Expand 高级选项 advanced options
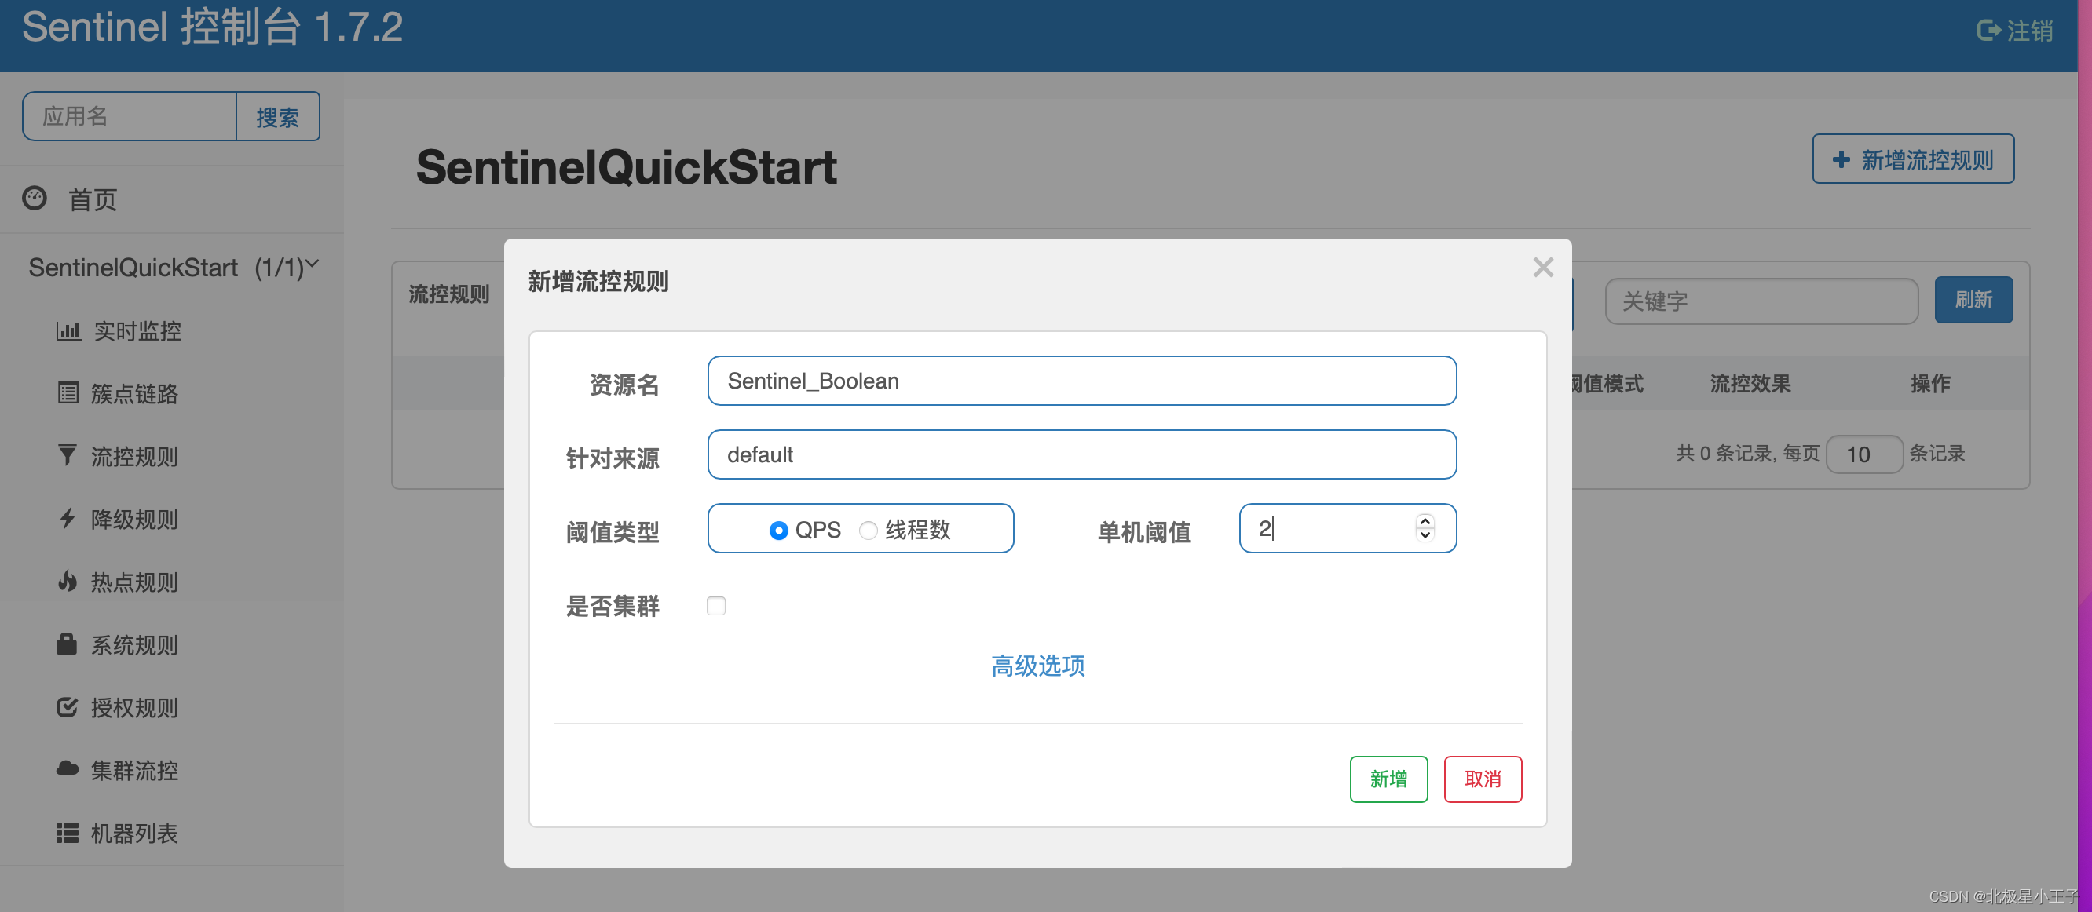The width and height of the screenshot is (2092, 912). tap(1037, 666)
